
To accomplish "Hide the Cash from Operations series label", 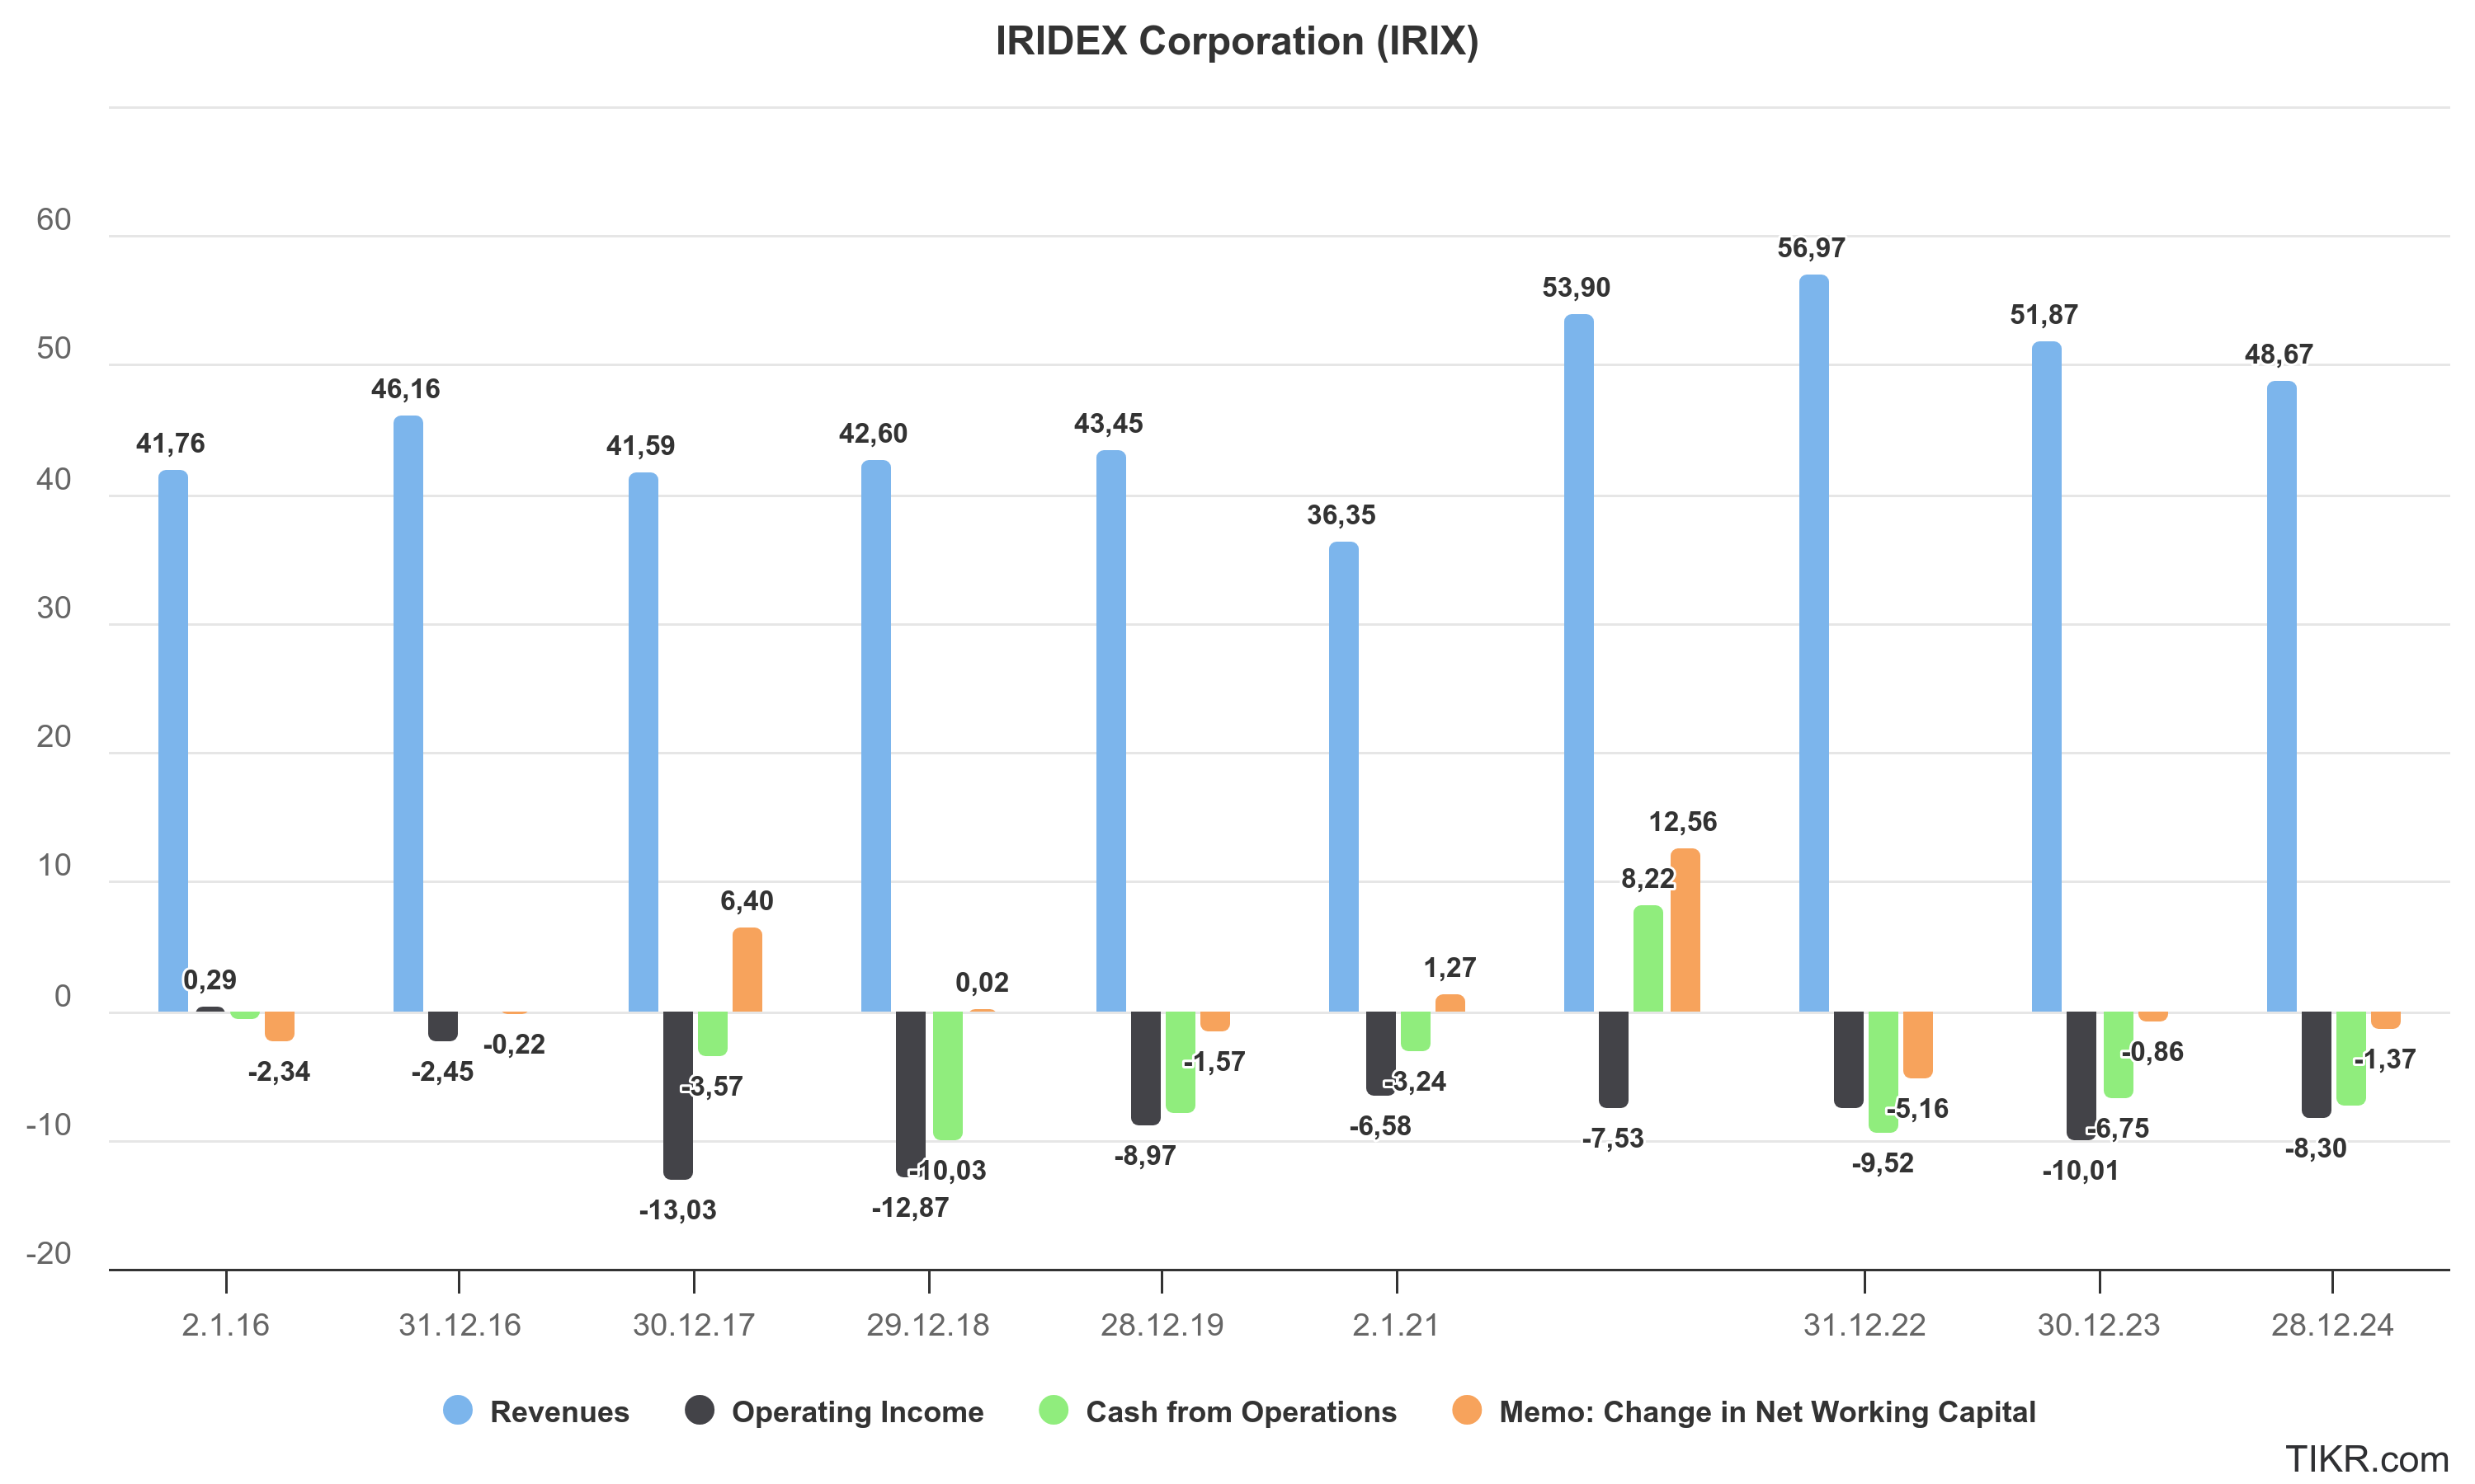I will pyautogui.click(x=1241, y=1412).
